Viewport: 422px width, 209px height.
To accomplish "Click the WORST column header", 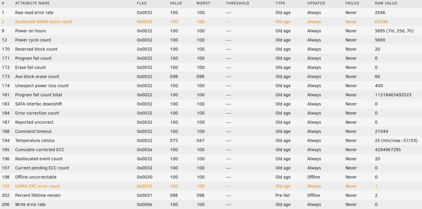I will click(203, 3).
